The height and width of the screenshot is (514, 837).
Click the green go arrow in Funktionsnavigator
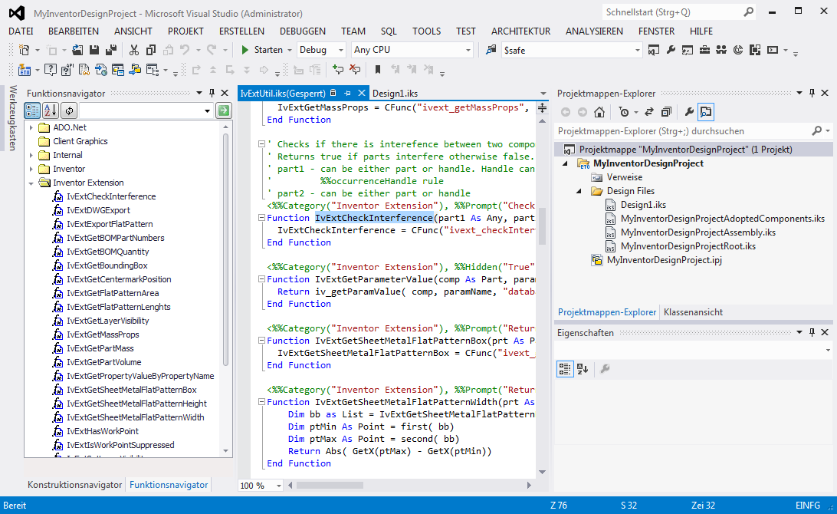pyautogui.click(x=223, y=111)
